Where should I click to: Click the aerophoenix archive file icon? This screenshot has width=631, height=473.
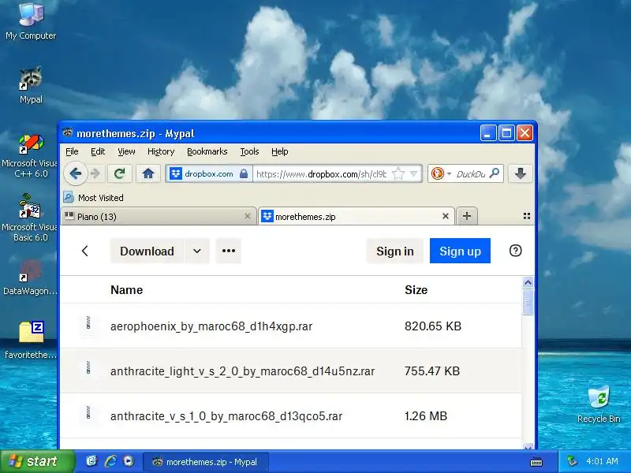[88, 323]
